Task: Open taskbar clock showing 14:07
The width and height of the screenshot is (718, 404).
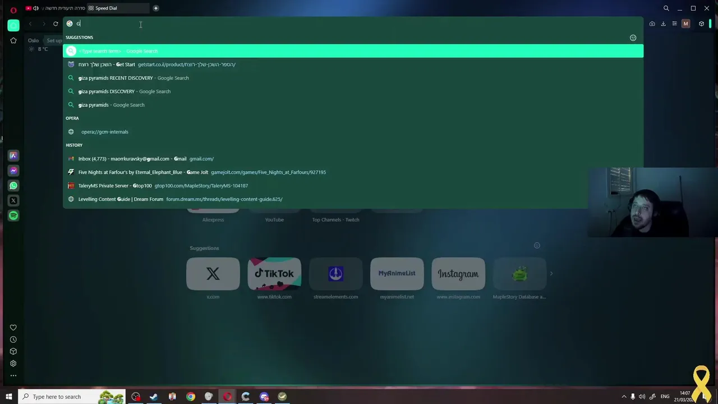Action: (685, 397)
